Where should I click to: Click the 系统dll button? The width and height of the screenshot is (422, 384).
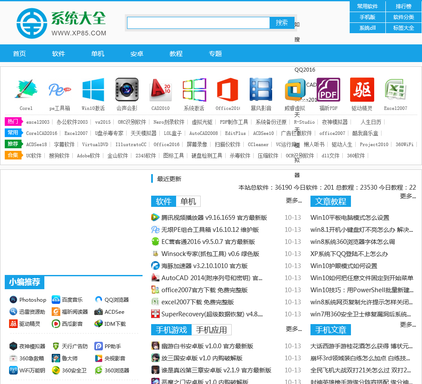pos(367,28)
